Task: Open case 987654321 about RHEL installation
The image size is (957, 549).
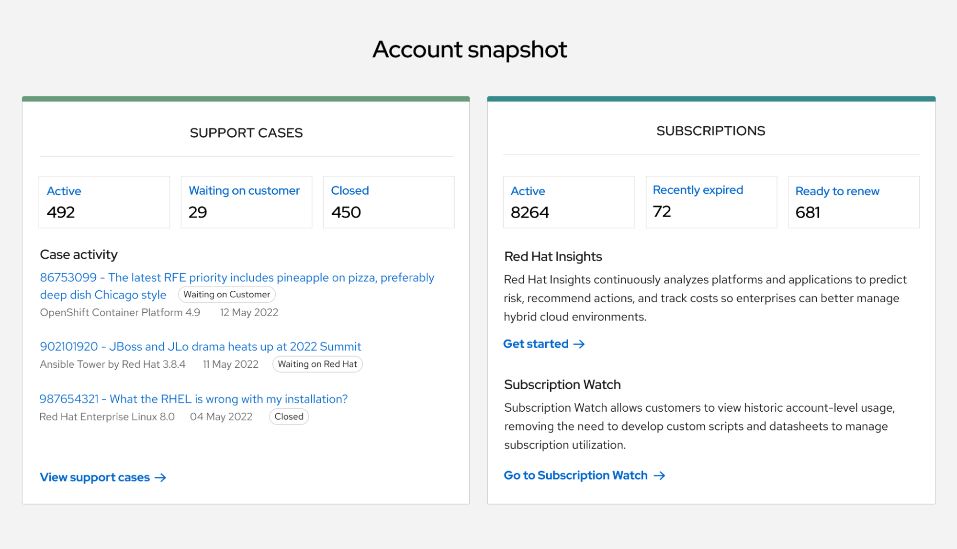Action: tap(193, 399)
